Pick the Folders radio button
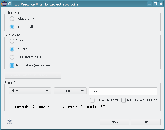Screen dimensions: 165x130 [12, 49]
